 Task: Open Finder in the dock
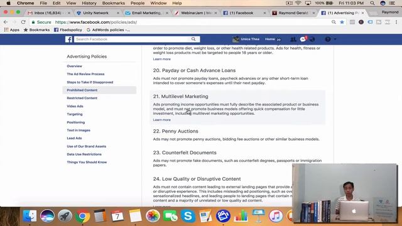tap(30, 216)
